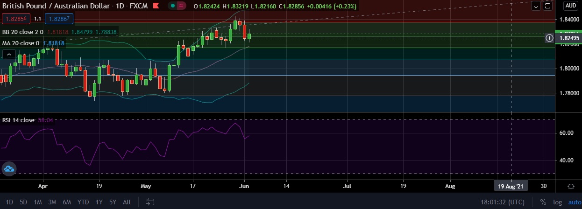Screen dimensions: 582x209
Task: Toggle the pink approximate-data indicator
Action: tap(182, 6)
